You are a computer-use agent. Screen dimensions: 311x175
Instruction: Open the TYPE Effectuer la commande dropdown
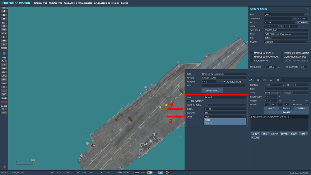(x=224, y=74)
